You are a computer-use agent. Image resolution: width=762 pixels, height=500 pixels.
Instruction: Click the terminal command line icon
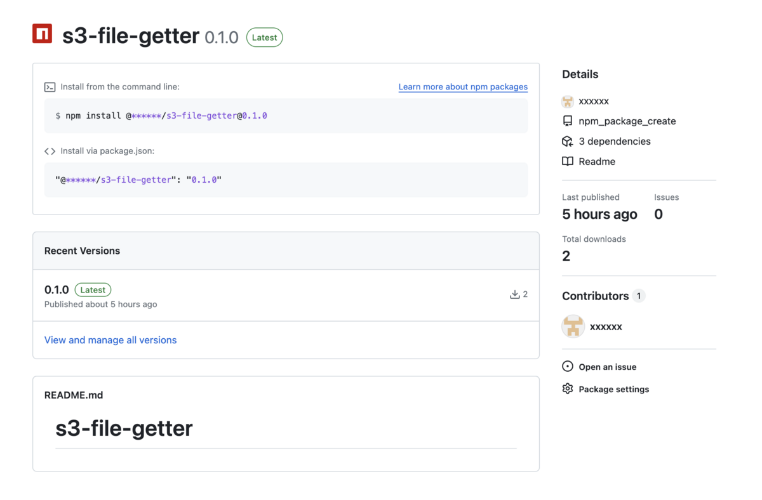pyautogui.click(x=50, y=87)
